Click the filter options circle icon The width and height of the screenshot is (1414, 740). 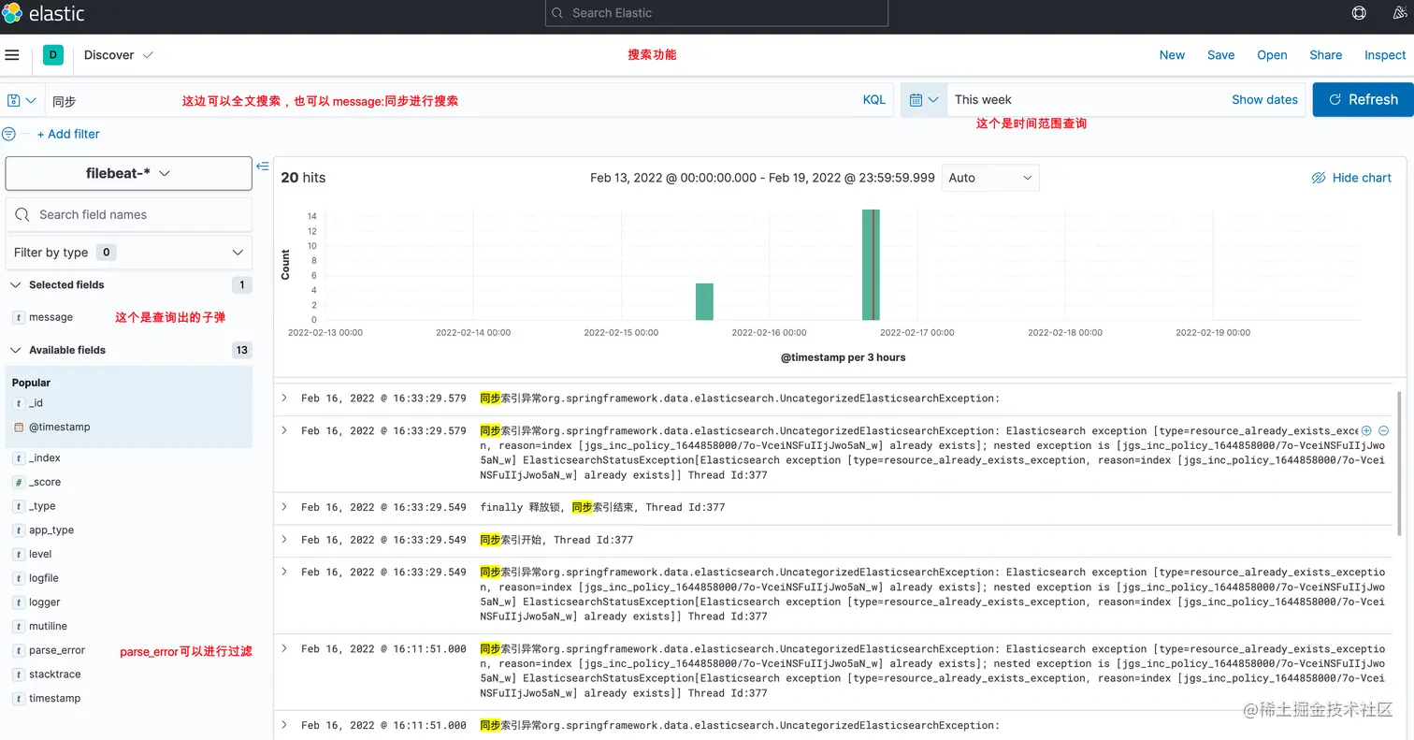pyautogui.click(x=9, y=134)
